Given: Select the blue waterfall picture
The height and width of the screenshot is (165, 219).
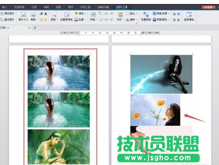Looking at the screenshot, I should coord(59,73).
